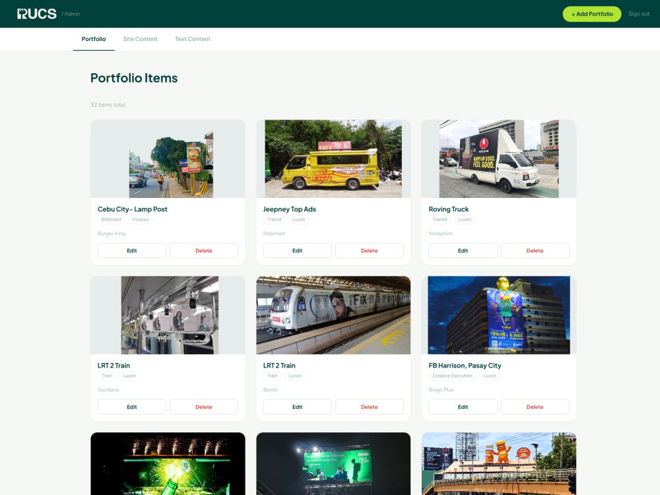Screen dimensions: 660x495
Task: Open the yellow jeepney thumbnail
Action: click(333, 158)
